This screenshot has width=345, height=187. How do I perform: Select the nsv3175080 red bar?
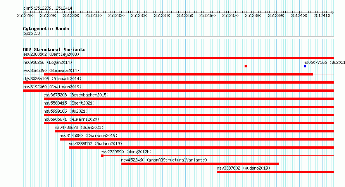[x=197, y=139]
